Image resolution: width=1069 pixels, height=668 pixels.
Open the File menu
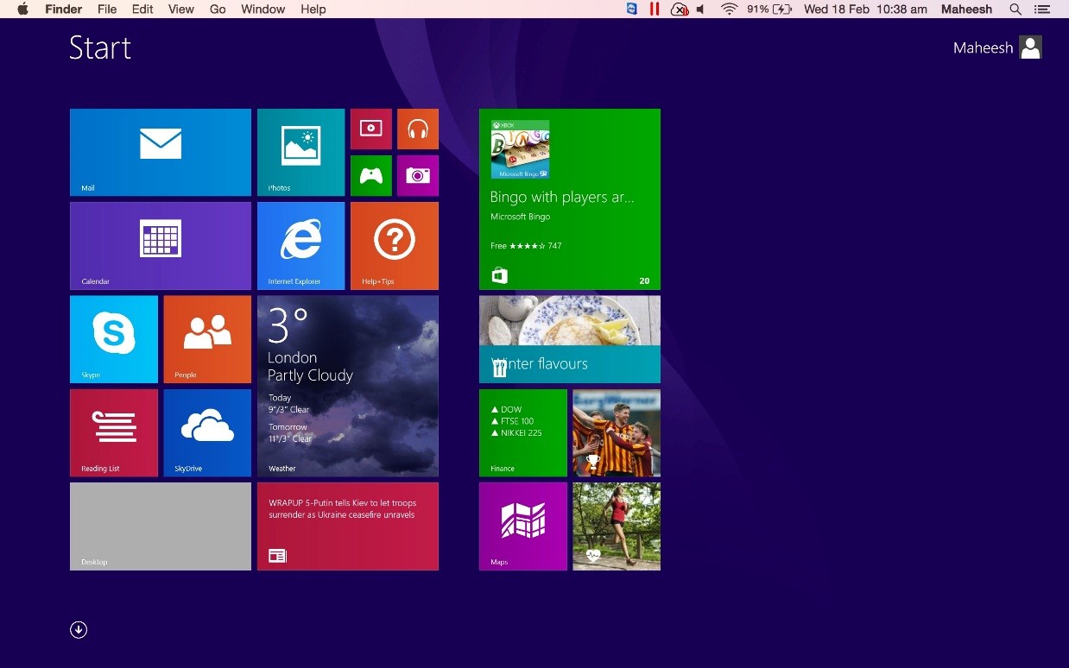tap(107, 9)
